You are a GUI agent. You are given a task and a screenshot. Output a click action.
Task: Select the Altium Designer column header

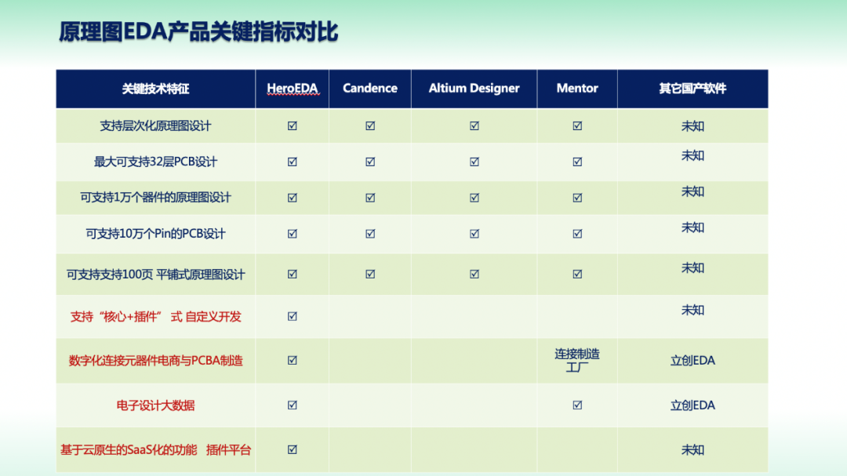click(474, 89)
